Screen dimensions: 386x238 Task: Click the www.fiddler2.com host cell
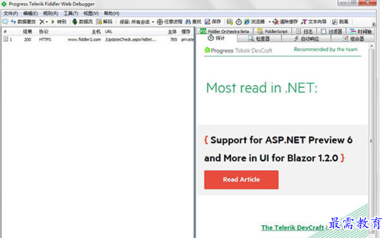[84, 39]
